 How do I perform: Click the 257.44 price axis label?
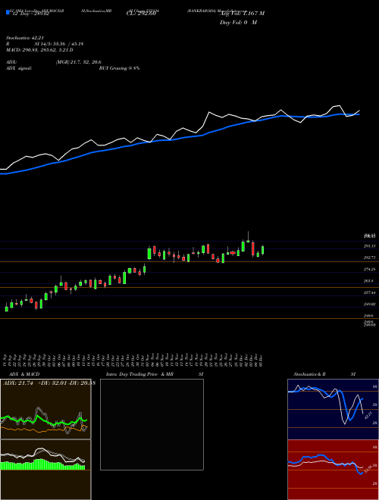pos(371,292)
